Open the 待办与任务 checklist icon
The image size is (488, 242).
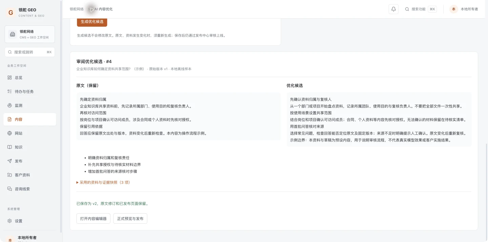pos(9,91)
